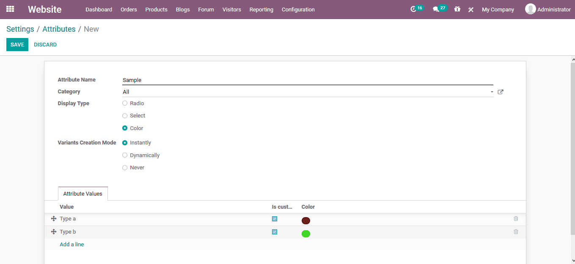
Task: Select the Radio display type
Action: 125,103
